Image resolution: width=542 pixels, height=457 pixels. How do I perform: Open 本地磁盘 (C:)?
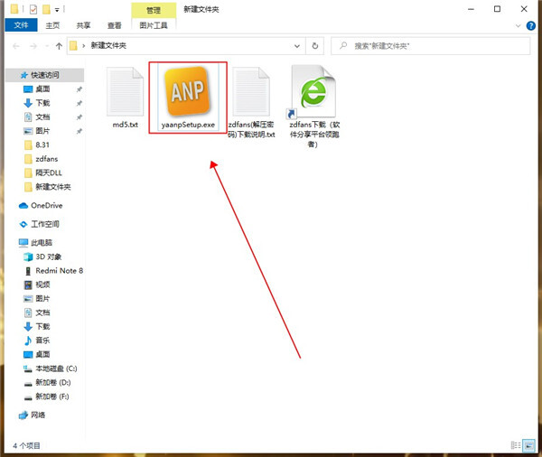coord(56,368)
